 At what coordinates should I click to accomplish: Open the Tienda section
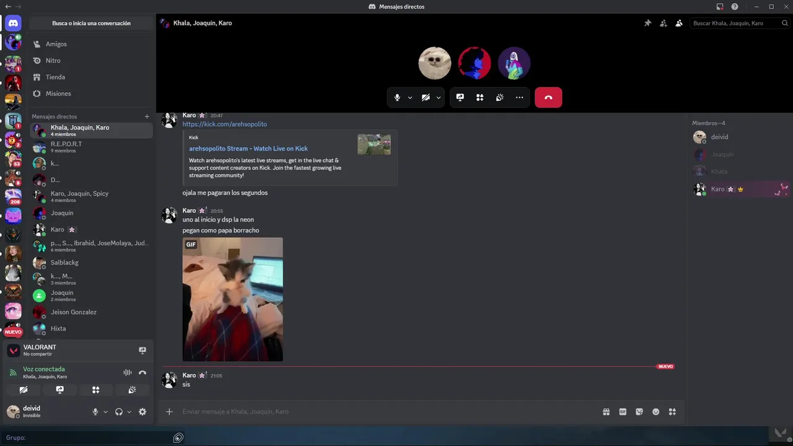(x=91, y=77)
